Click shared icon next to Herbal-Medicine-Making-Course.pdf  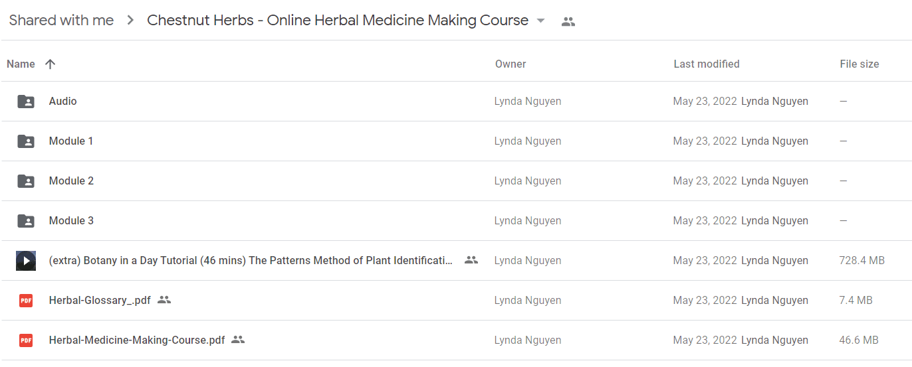point(238,340)
